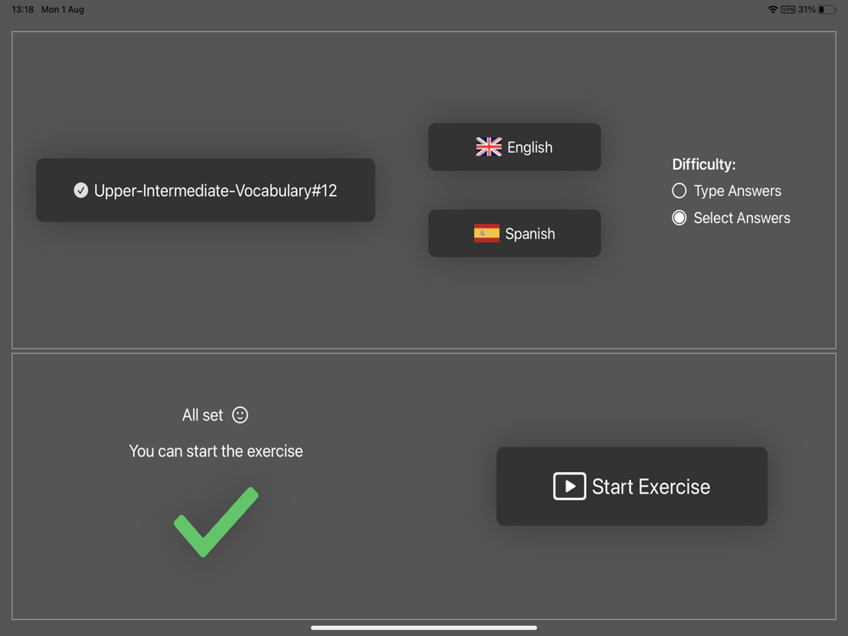848x636 pixels.
Task: Tap the battery icon in the status bar
Action: click(827, 9)
